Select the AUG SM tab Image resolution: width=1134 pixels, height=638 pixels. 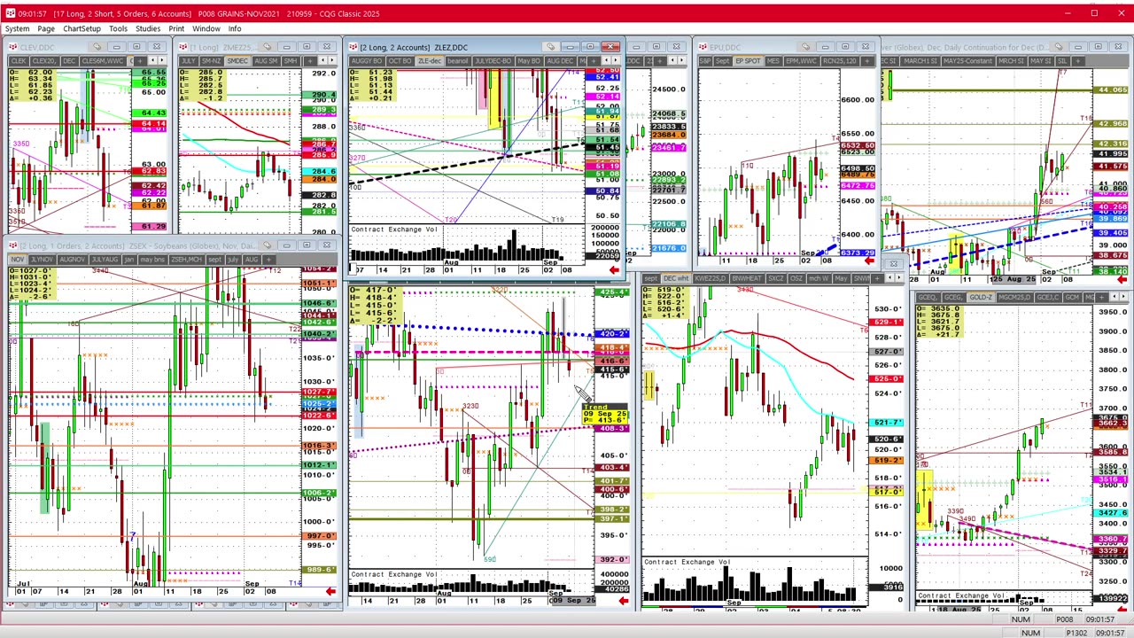pos(266,60)
